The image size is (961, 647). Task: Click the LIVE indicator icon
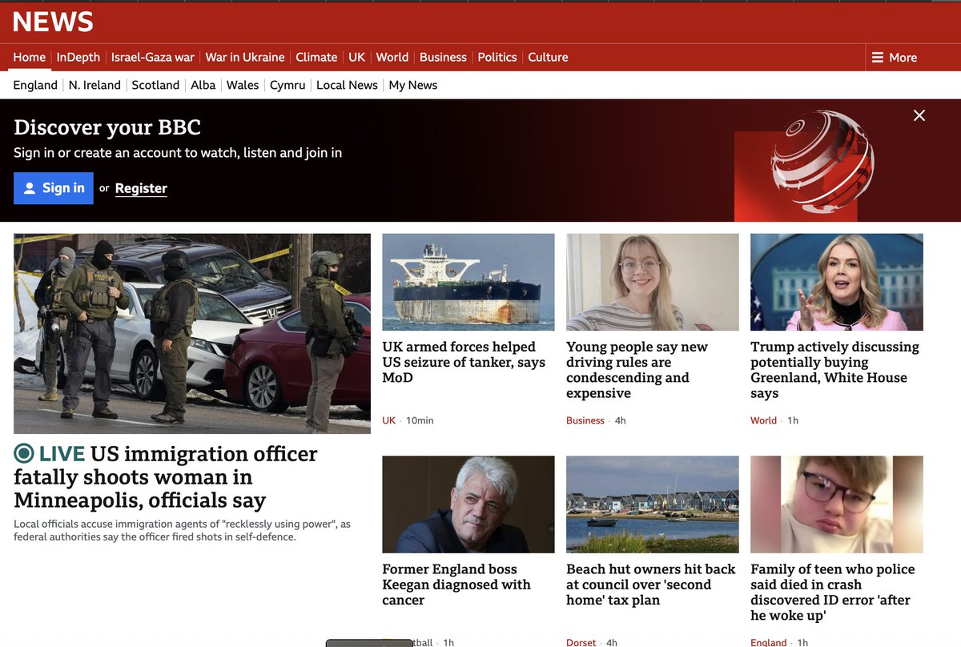click(24, 454)
